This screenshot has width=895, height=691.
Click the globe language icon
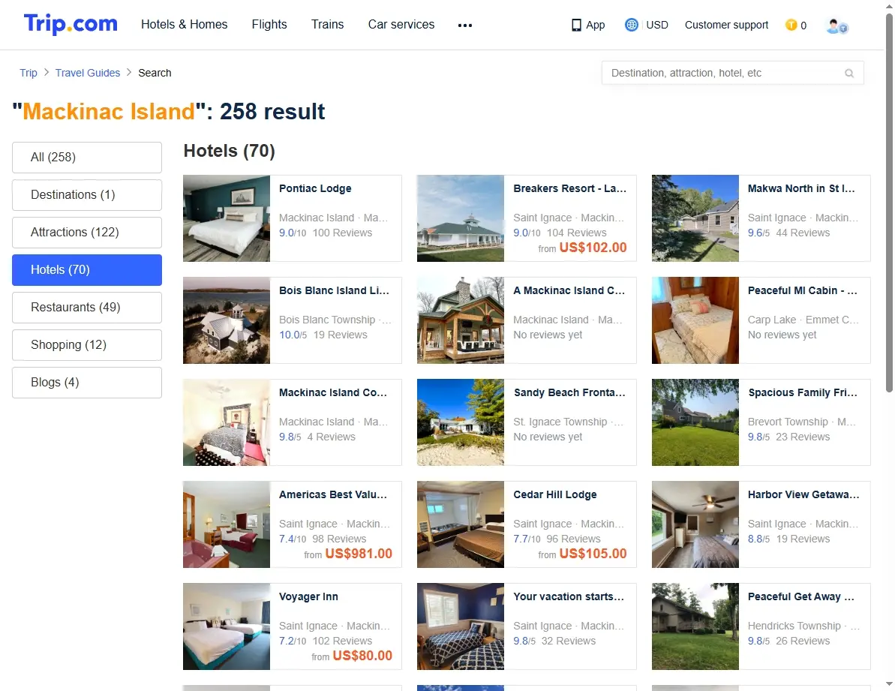click(x=631, y=25)
